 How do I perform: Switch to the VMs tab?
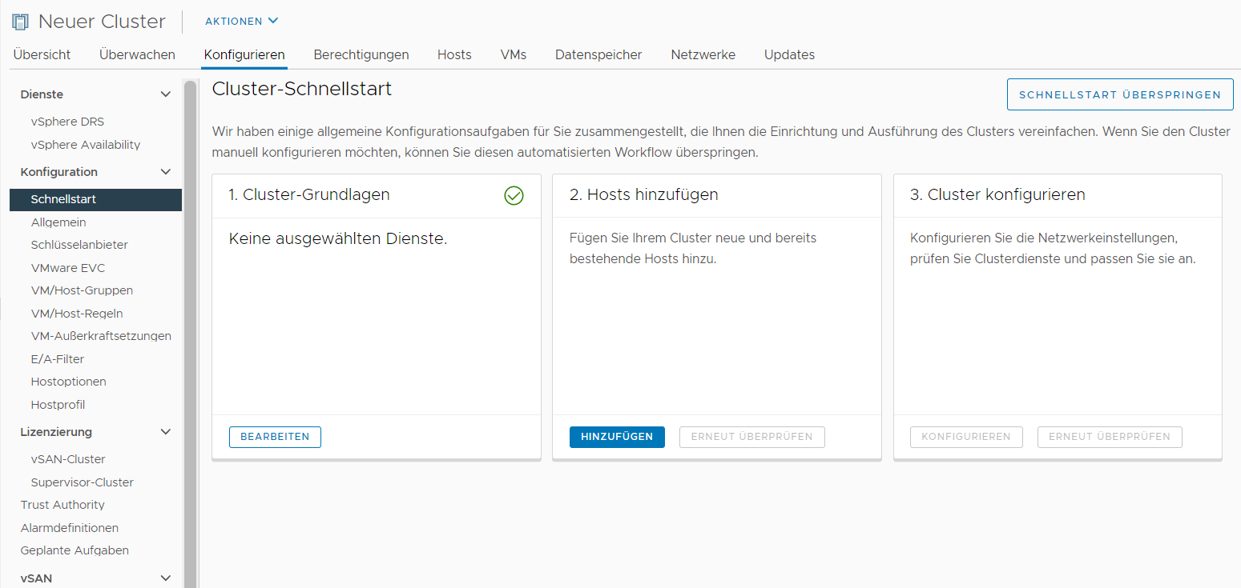(514, 54)
